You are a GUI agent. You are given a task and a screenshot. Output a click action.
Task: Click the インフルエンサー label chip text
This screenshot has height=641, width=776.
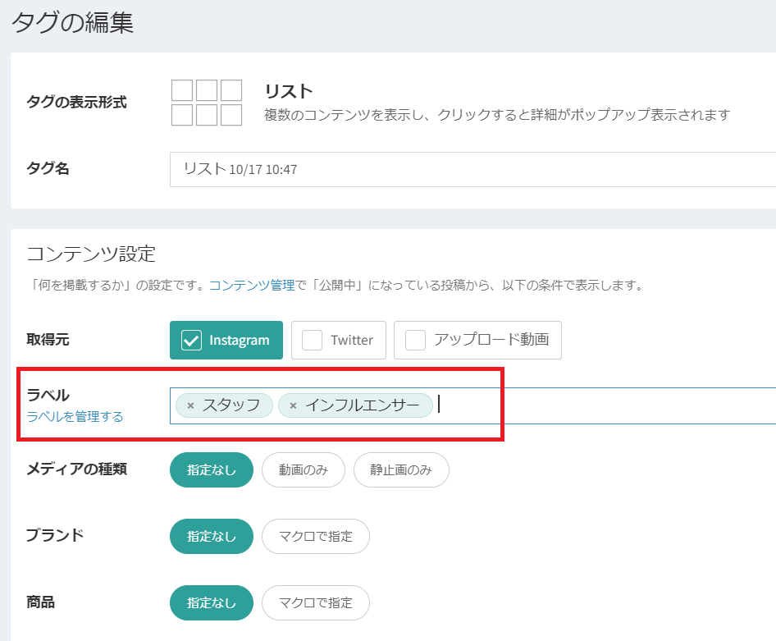tap(363, 405)
